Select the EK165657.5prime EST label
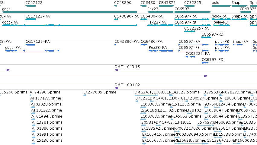 tap(159, 140)
